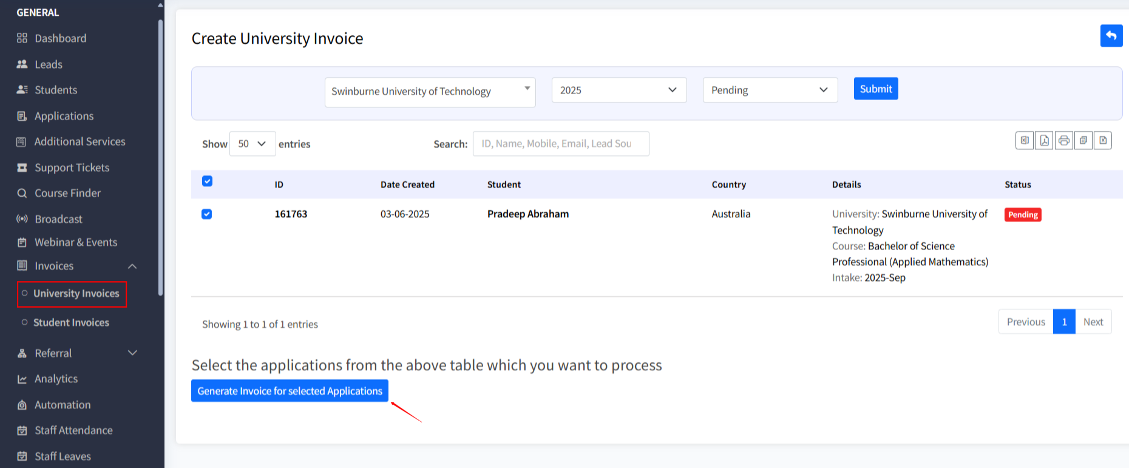Open the Swinburne University selection dropdown
The image size is (1129, 468).
[430, 92]
